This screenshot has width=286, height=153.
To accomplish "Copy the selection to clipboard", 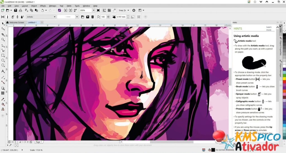I will click(x=31, y=10).
